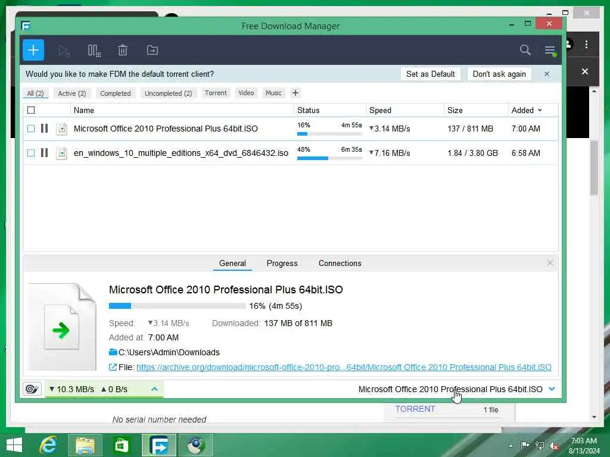Click the browser page vertical scrollbar thumb

594,167
